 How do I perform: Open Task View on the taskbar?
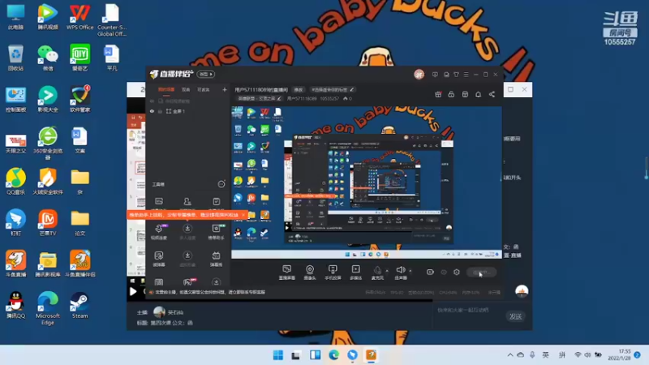tap(295, 354)
